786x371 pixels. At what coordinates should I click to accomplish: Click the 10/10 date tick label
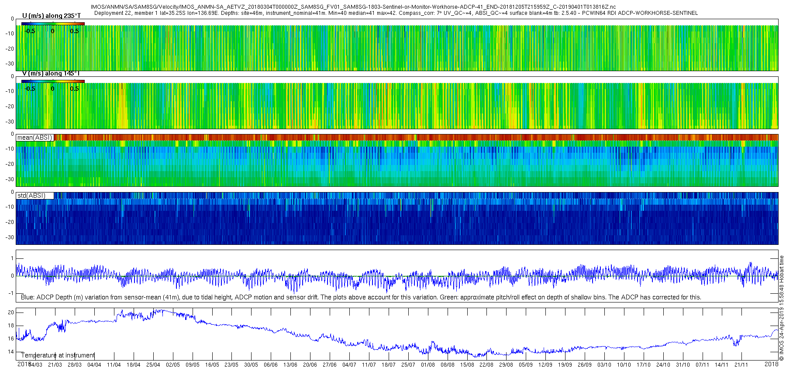pyautogui.click(x=624, y=365)
